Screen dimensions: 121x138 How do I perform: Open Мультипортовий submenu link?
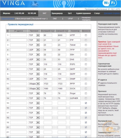pyautogui.click(x=24, y=19)
